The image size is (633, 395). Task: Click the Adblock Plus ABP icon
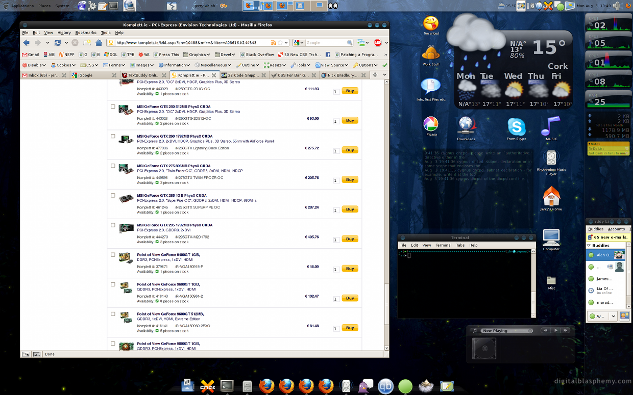[x=377, y=43]
